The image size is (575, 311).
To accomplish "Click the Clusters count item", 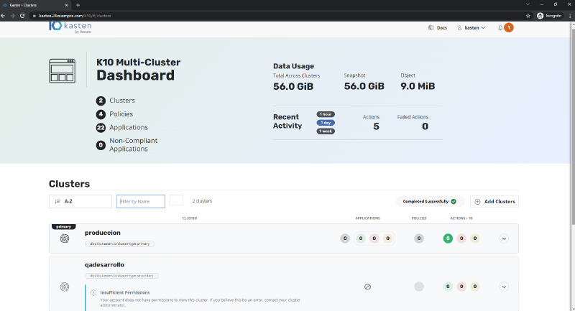I will click(x=116, y=101).
